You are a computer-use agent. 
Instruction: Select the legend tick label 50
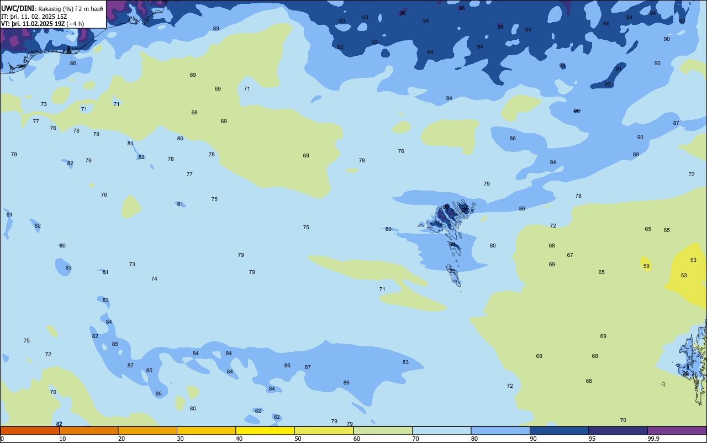click(298, 439)
